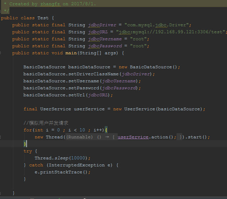Click the try keyword
This screenshot has height=199, width=227.
point(28,151)
